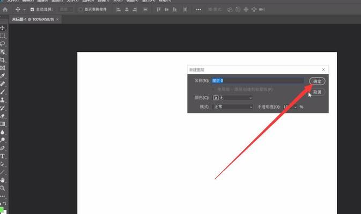This screenshot has width=361, height=214.
Task: Select the Brush tool
Action: 3,92
